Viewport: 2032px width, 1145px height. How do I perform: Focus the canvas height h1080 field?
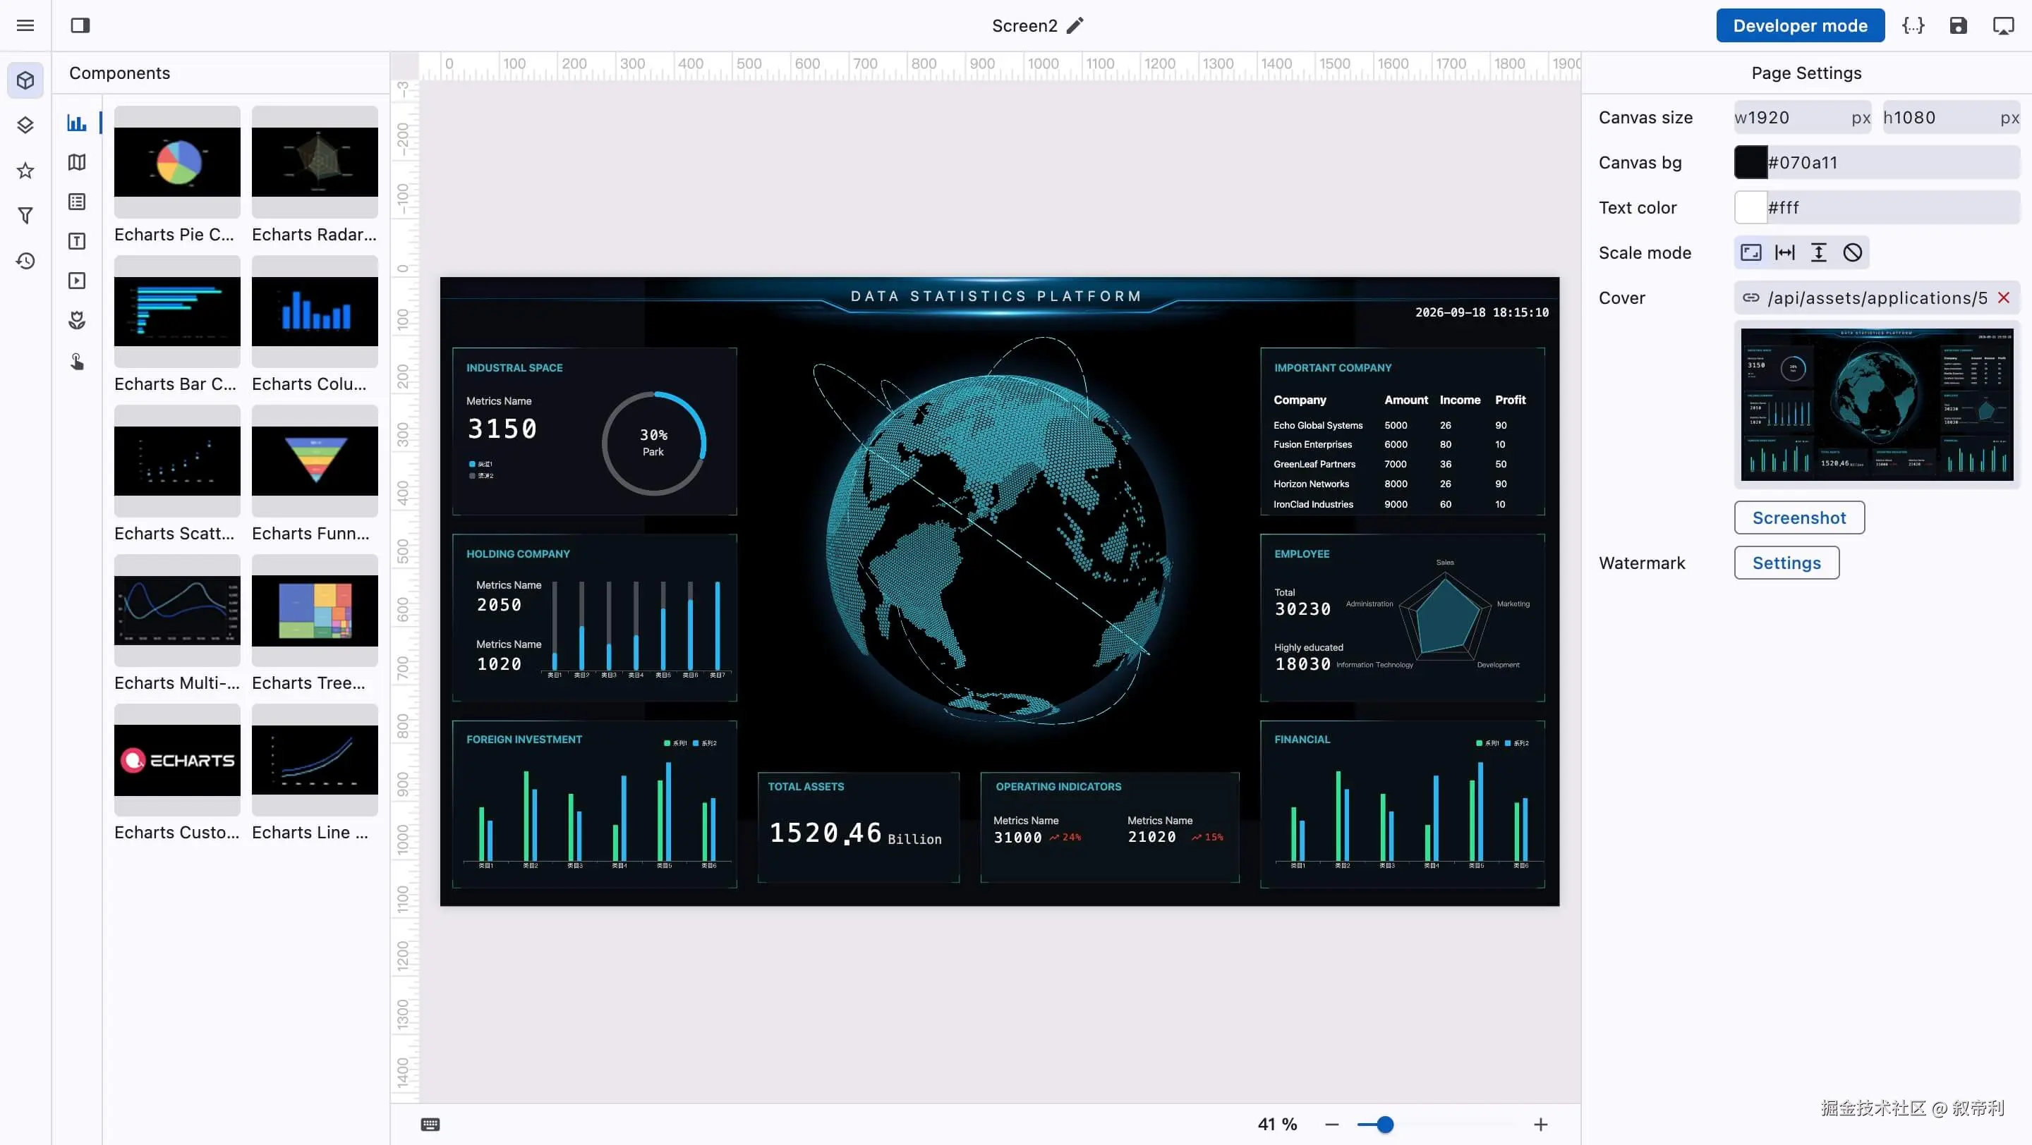click(1952, 118)
